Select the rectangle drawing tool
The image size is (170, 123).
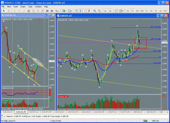(52, 11)
